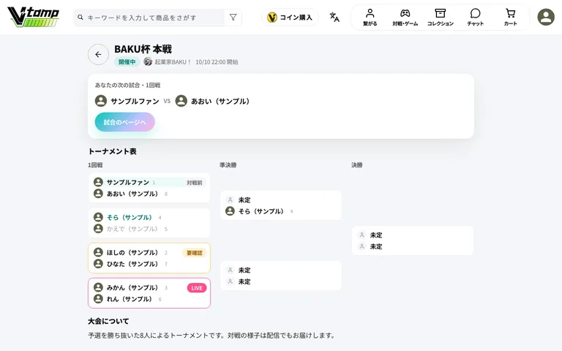Click みかん（サンプル） avatar icon

tap(98, 287)
